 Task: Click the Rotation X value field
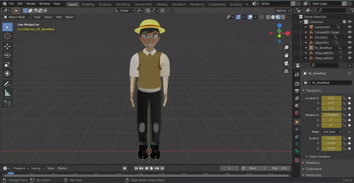coord(331,115)
